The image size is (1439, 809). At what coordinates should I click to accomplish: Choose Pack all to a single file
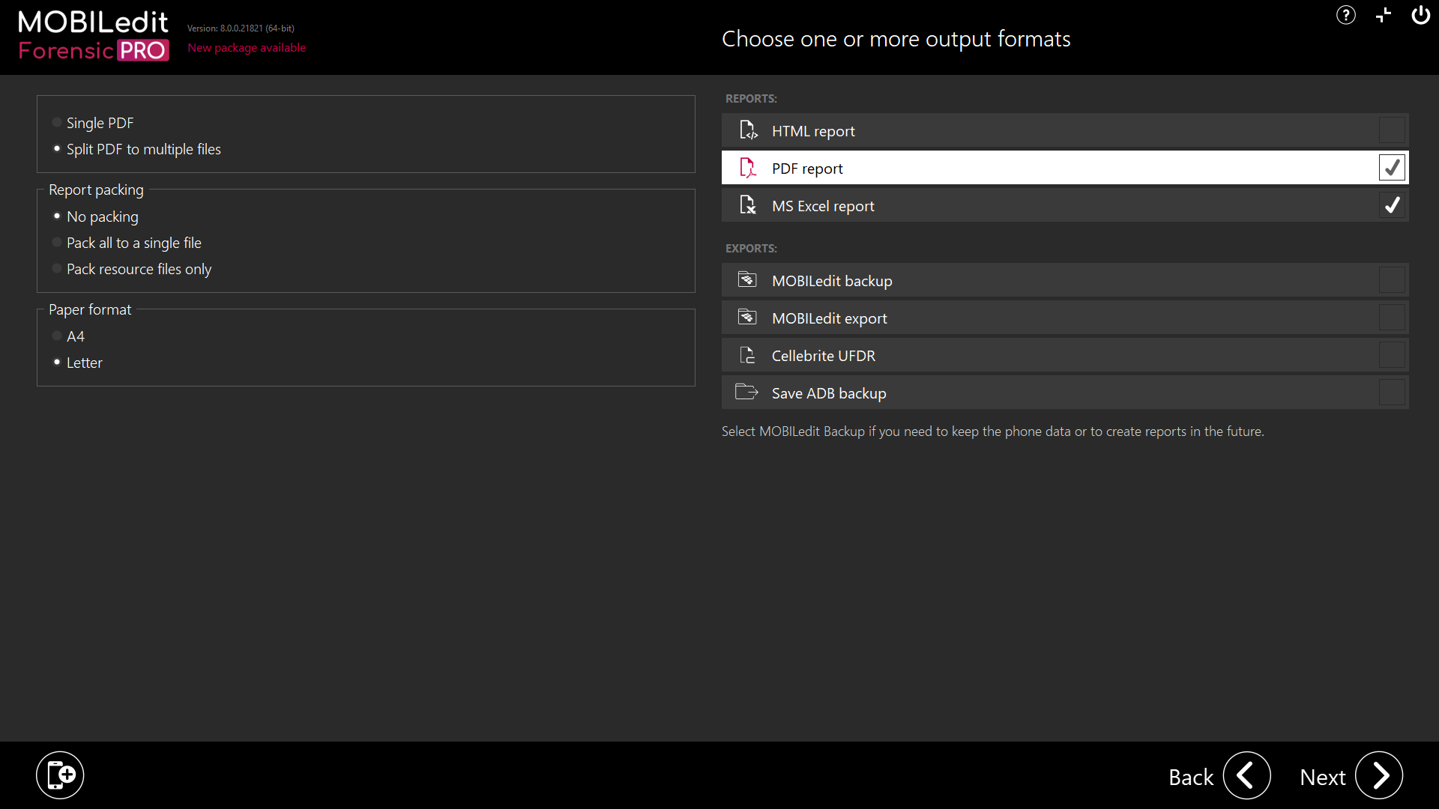(57, 242)
